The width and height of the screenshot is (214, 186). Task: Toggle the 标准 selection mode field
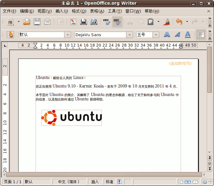click(110, 182)
